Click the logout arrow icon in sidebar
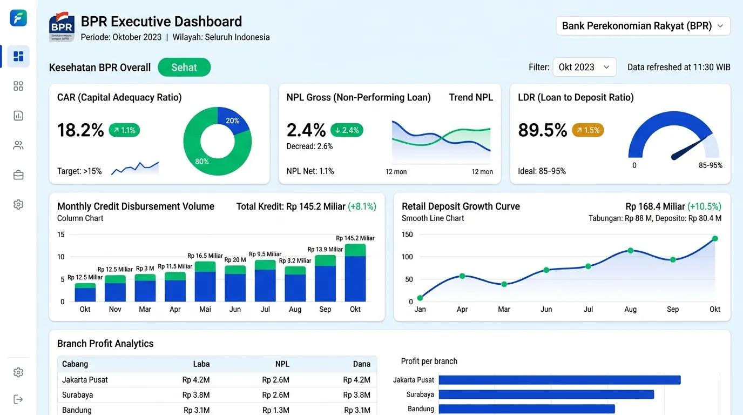The width and height of the screenshot is (743, 415). 18,399
